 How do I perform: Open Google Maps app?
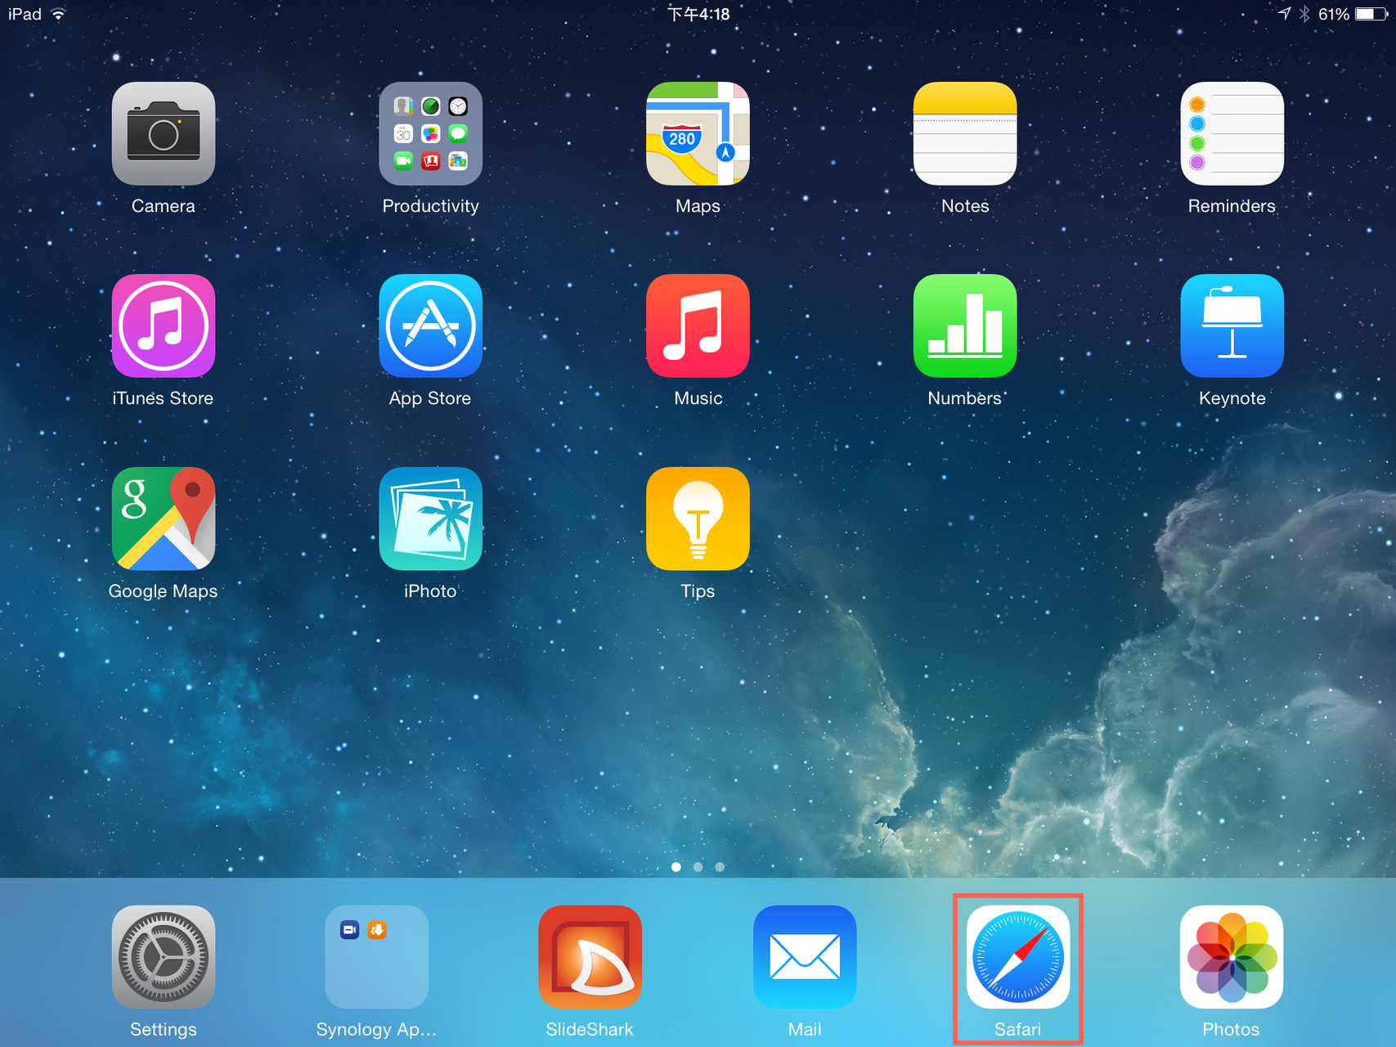164,519
